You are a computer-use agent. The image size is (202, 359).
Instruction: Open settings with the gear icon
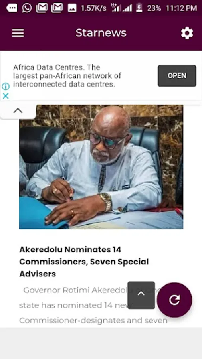coord(187,33)
